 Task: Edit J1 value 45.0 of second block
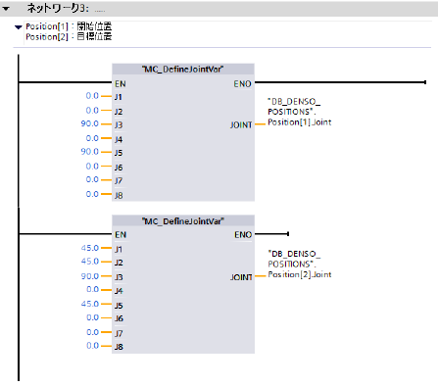point(90,248)
